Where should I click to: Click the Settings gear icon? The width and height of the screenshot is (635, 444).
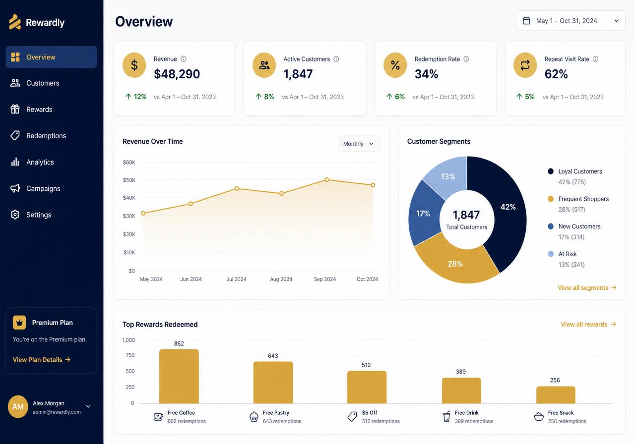click(x=15, y=215)
